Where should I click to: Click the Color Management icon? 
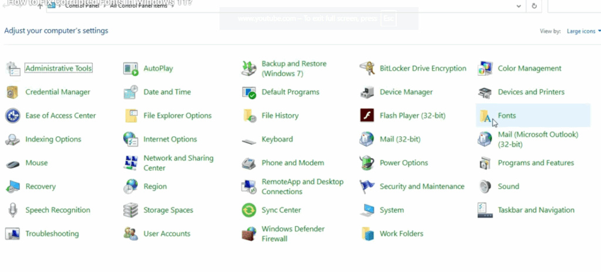485,69
